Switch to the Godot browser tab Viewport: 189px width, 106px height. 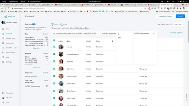[20, 5]
